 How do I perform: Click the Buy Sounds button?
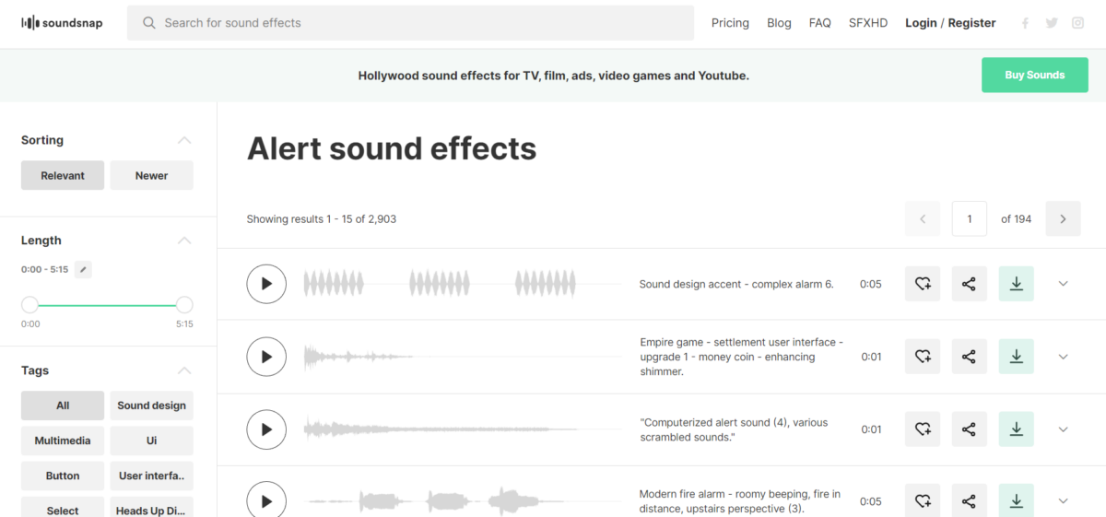pos(1034,75)
